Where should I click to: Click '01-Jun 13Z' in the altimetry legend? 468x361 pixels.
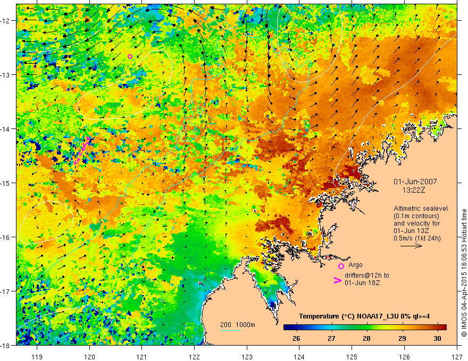pos(412,231)
